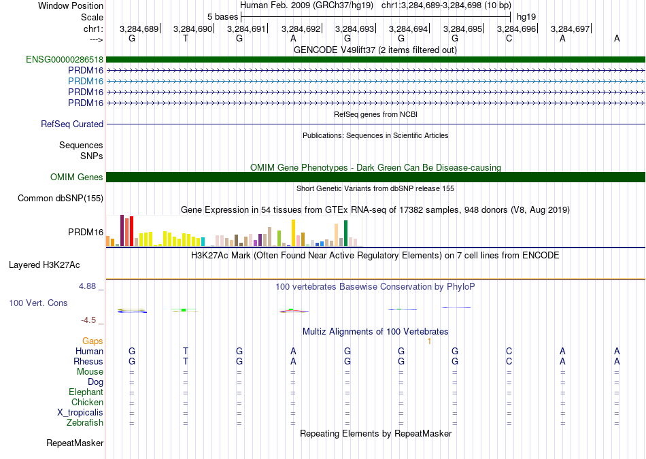Click 100 vertebrates Basewise Conservation by PhyloP title
This screenshot has width=646, height=459.
(375, 287)
